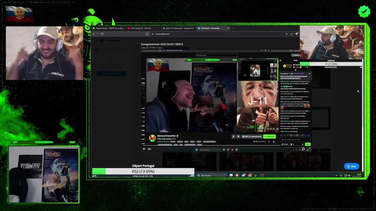Click the heart follow icon
This screenshot has width=376, height=211.
click(238, 137)
